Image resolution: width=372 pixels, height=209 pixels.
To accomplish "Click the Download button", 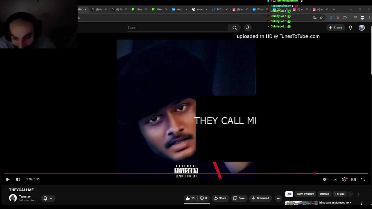I will point(260,198).
